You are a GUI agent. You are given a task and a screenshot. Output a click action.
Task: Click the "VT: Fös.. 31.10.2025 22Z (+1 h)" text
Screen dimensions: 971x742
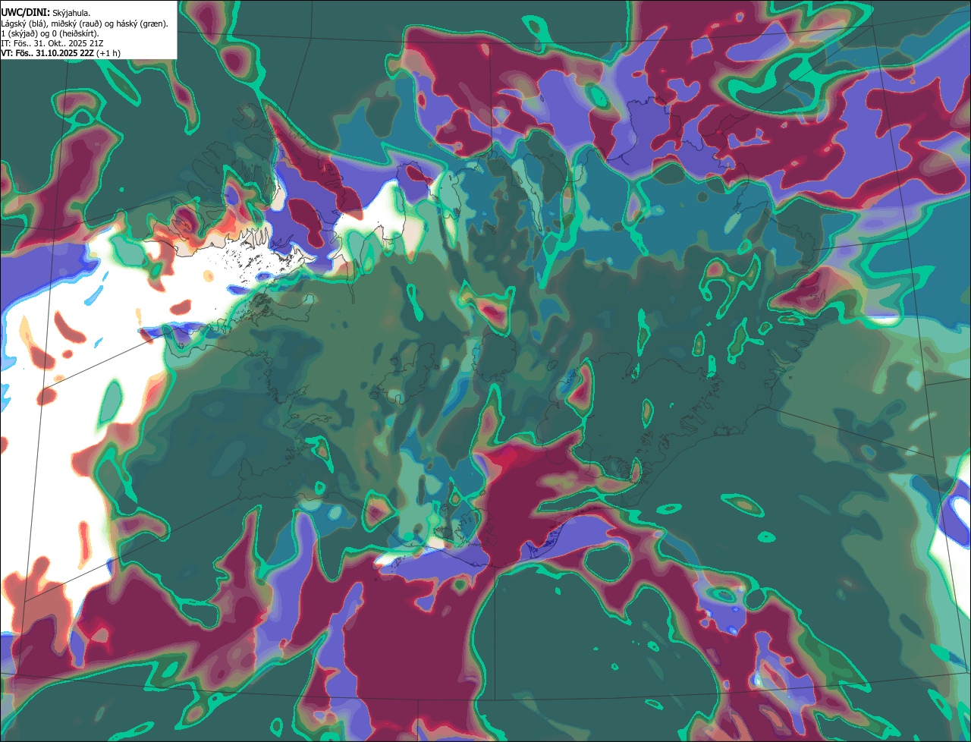(61, 53)
